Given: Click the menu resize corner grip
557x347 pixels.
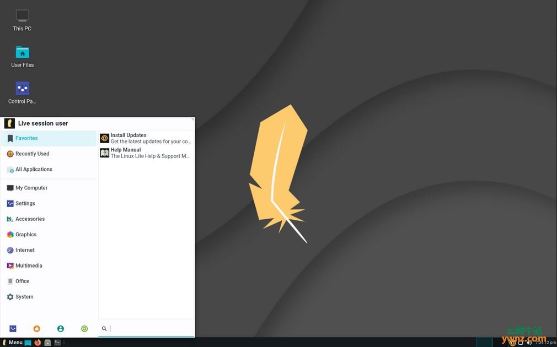Looking at the screenshot, I should coord(192,120).
